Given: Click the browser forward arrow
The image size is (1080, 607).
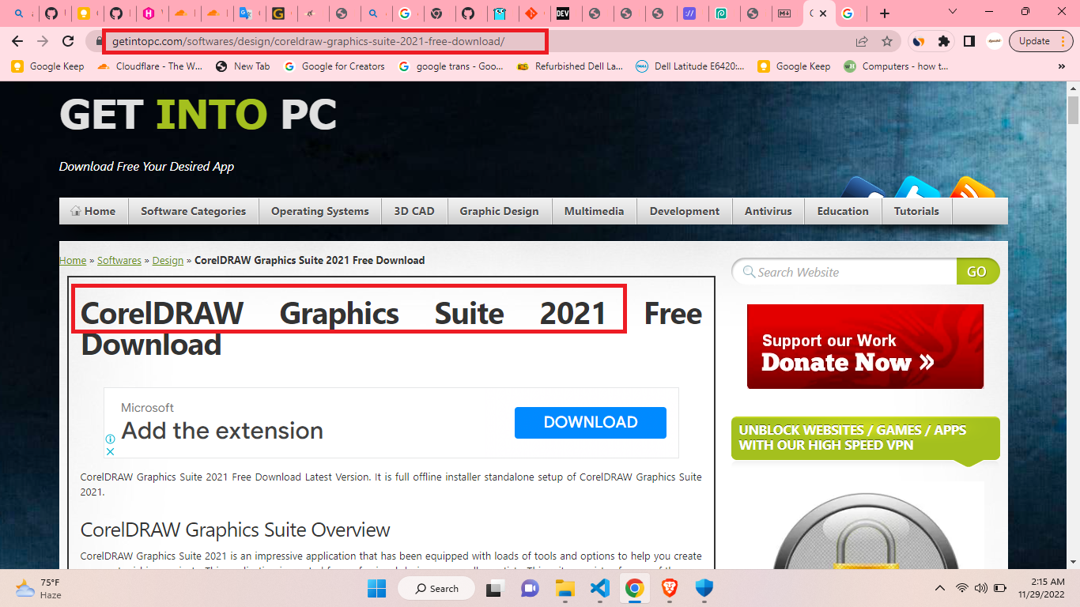Looking at the screenshot, I should pyautogui.click(x=43, y=41).
